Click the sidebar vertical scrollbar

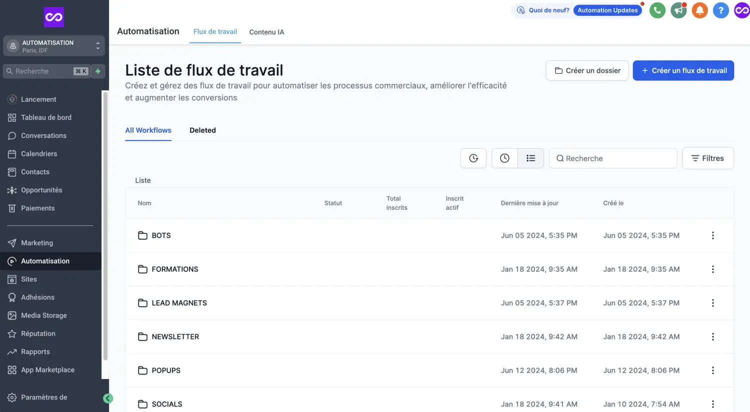[105, 225]
